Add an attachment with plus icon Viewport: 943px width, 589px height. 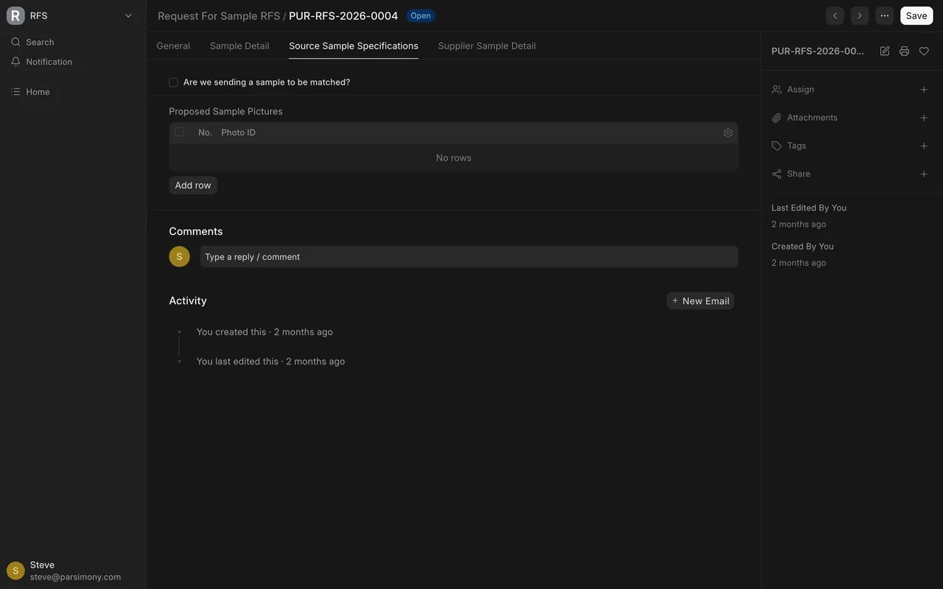point(924,118)
